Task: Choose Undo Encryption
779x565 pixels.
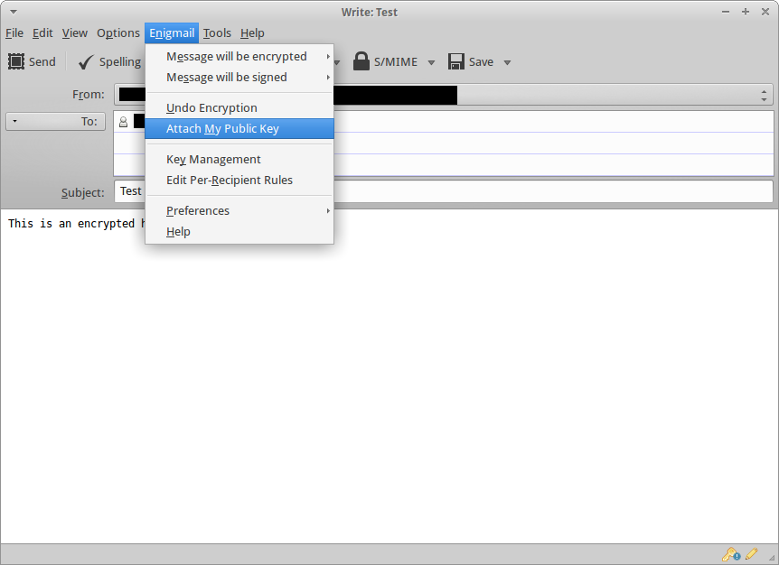Action: [x=239, y=108]
